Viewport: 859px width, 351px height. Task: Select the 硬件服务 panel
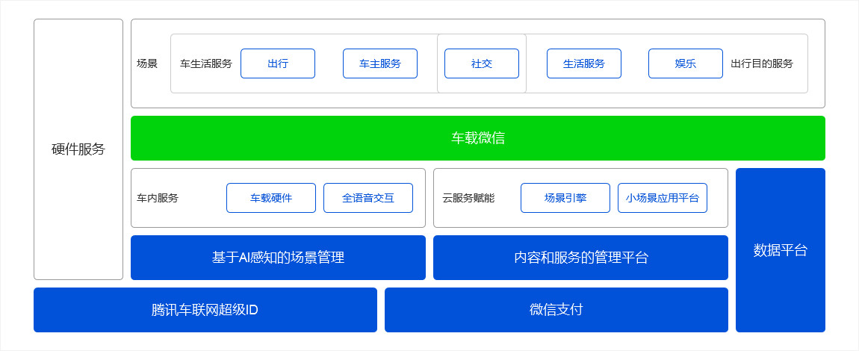click(x=78, y=149)
